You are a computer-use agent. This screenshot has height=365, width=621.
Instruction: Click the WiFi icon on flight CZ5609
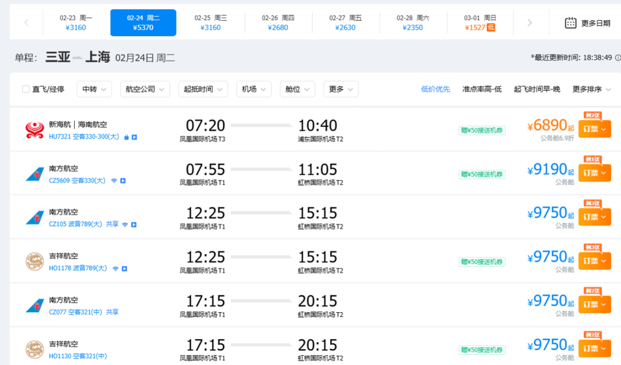point(114,181)
